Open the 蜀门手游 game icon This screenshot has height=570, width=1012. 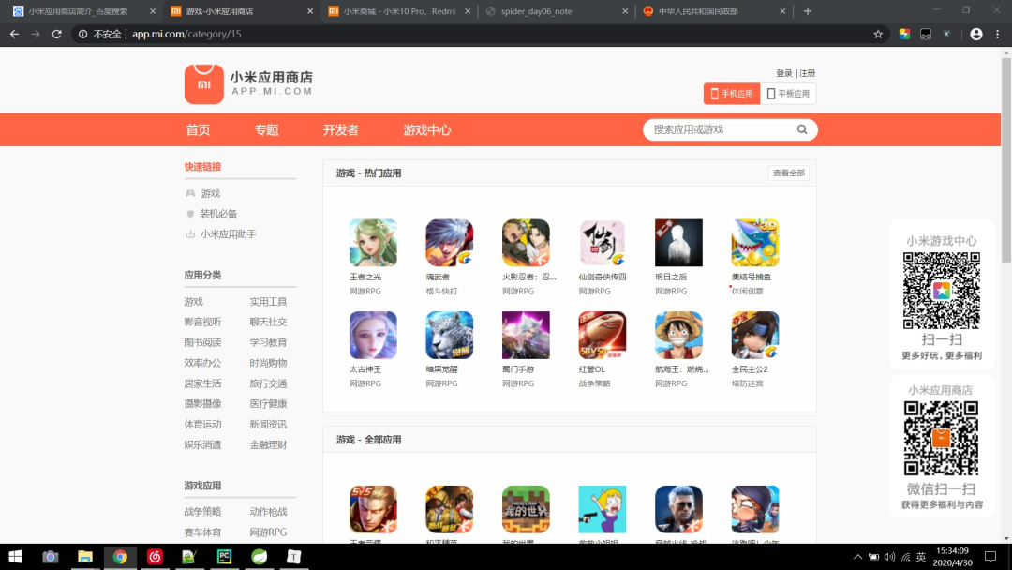pyautogui.click(x=526, y=335)
